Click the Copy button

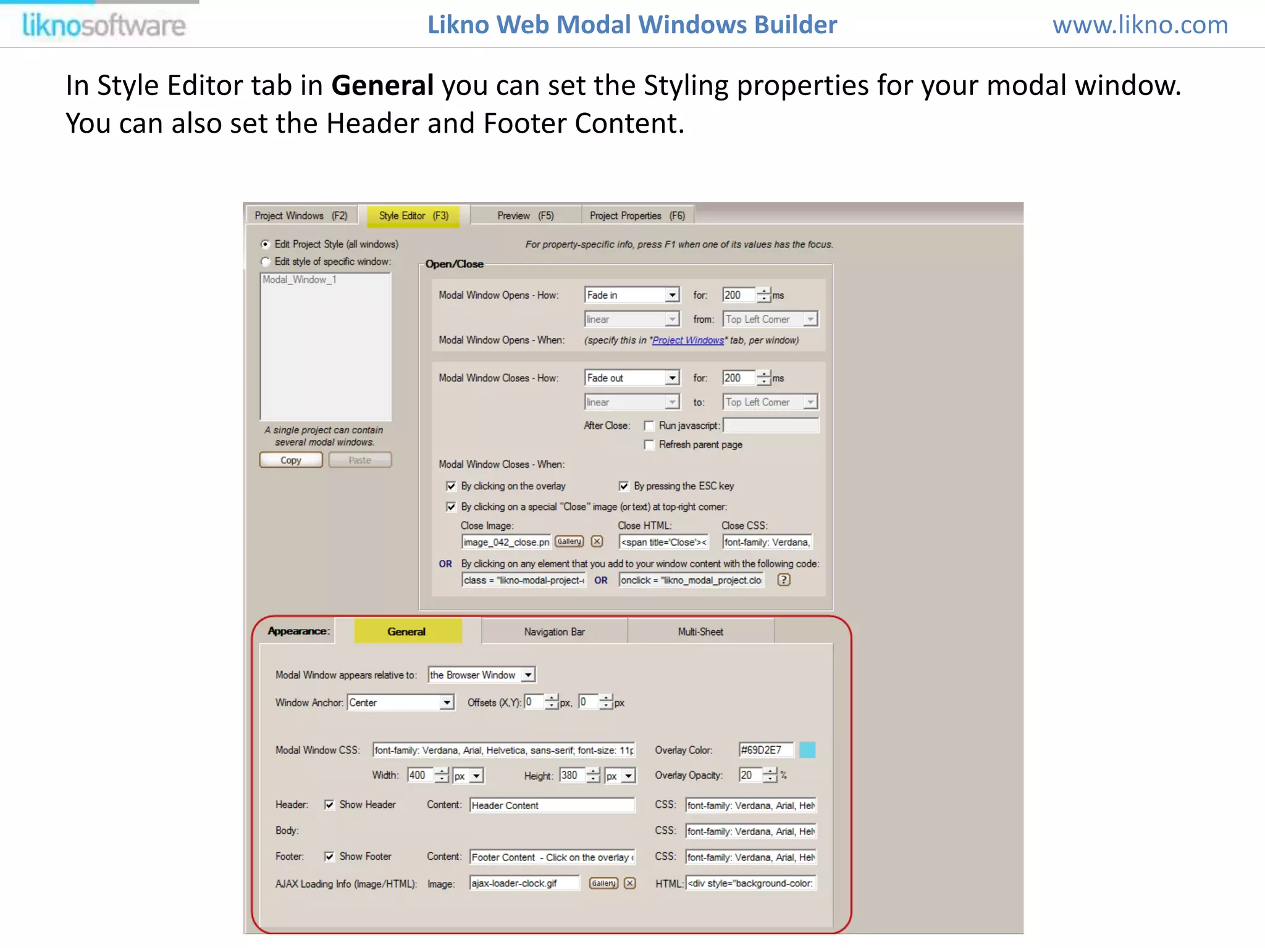[291, 460]
